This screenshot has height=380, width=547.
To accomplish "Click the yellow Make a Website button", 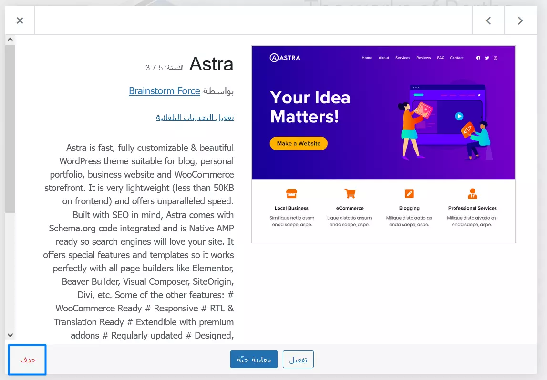I will 299,143.
